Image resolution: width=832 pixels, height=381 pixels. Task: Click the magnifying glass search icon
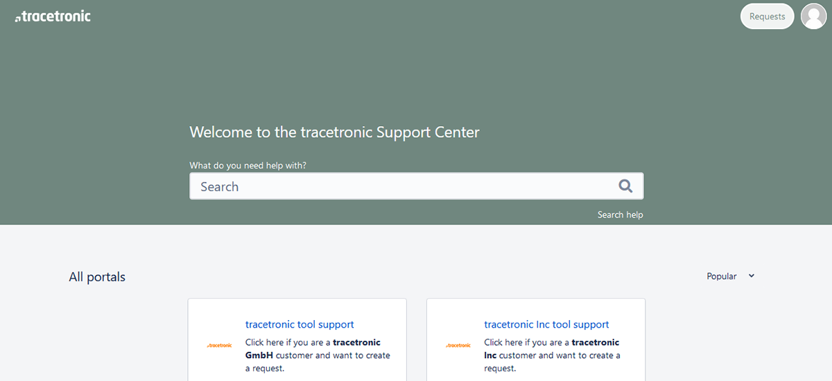pos(625,186)
